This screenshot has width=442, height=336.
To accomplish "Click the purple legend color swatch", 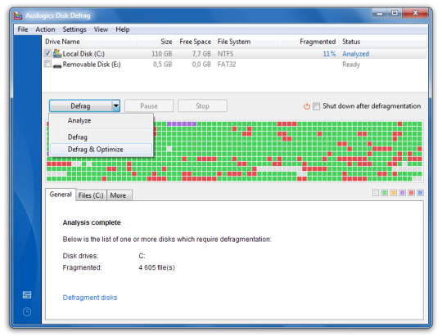I will (x=402, y=193).
